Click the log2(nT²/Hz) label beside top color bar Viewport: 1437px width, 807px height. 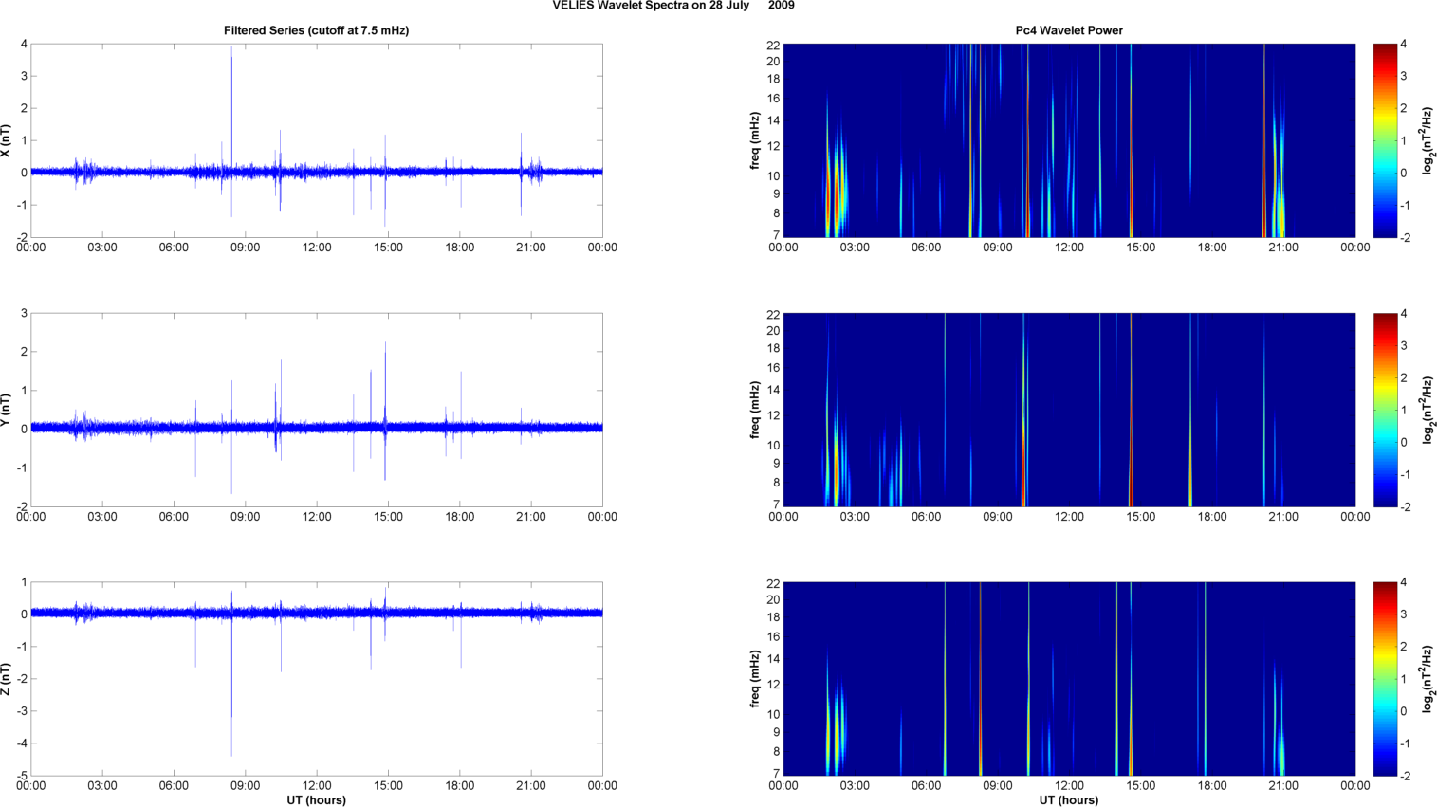click(1427, 140)
